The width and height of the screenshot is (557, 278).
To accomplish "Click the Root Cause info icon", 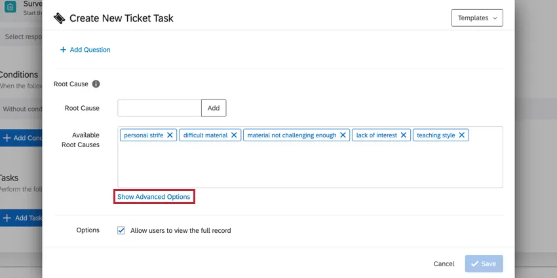I will pyautogui.click(x=96, y=84).
